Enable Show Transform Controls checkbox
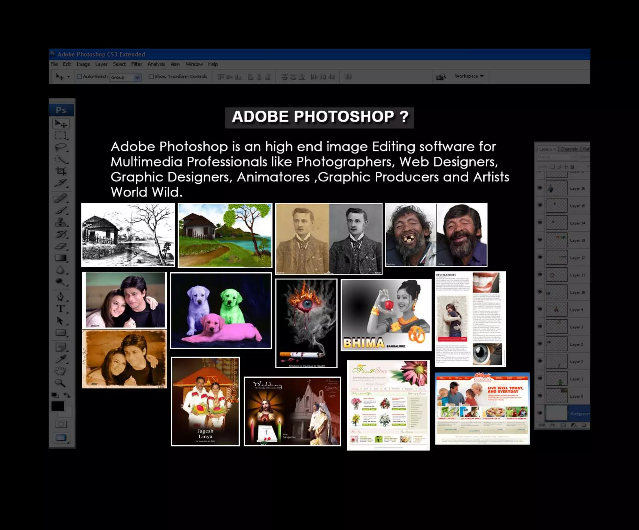Image resolution: width=639 pixels, height=530 pixels. 151,76
